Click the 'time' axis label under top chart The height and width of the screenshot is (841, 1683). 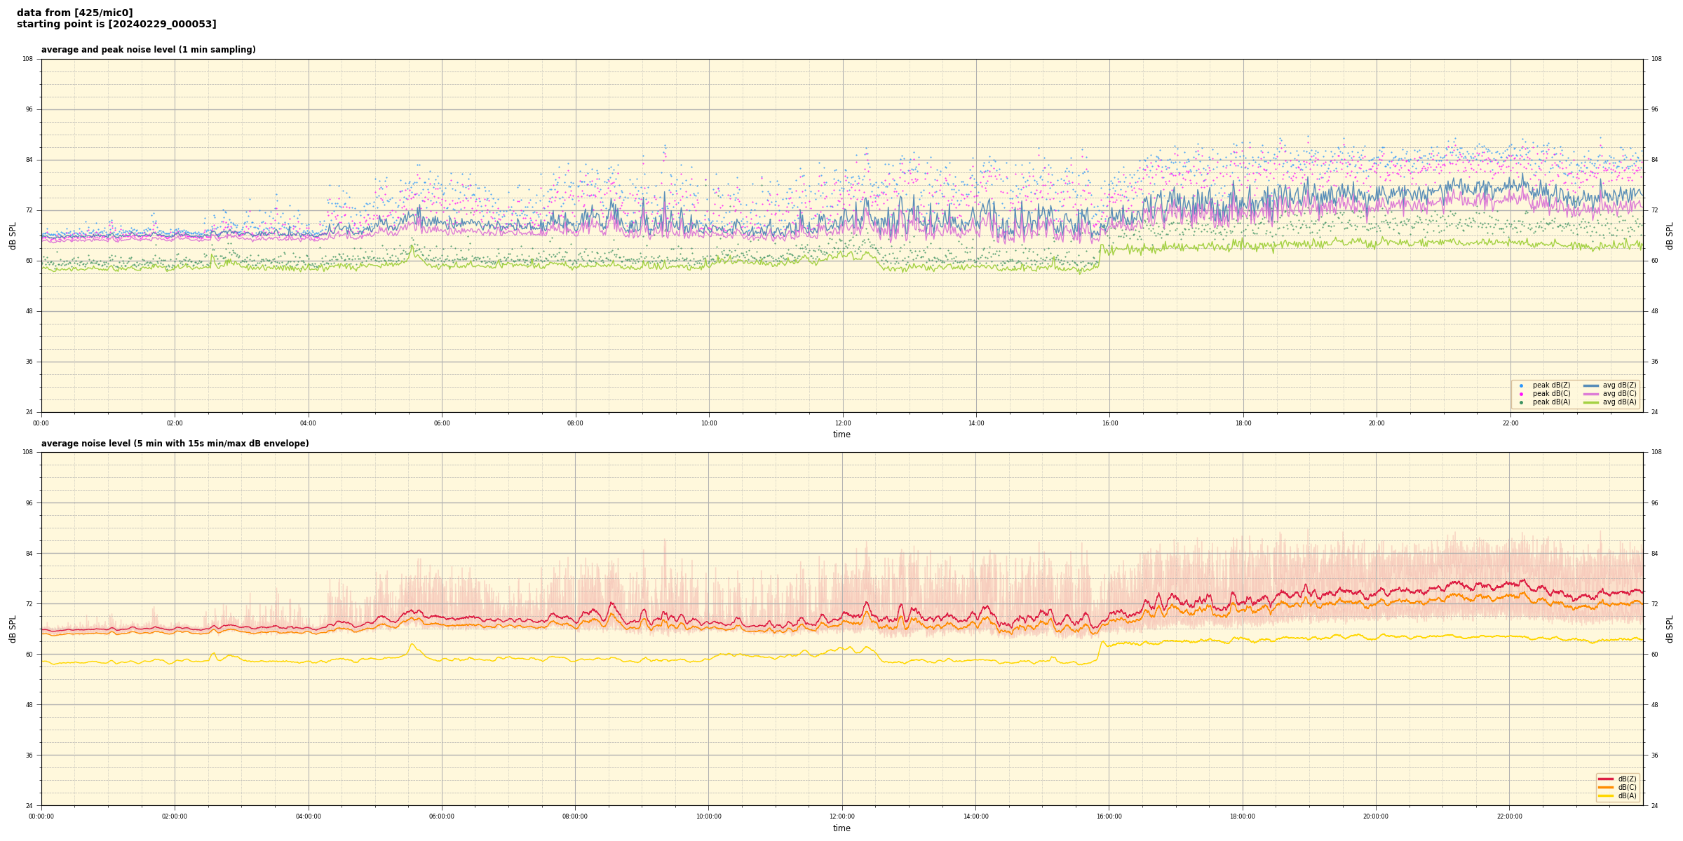coord(841,435)
